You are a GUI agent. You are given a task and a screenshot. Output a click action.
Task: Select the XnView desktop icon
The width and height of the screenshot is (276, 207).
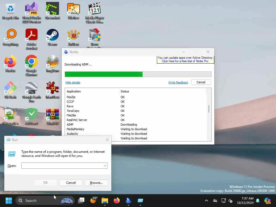click(x=73, y=37)
